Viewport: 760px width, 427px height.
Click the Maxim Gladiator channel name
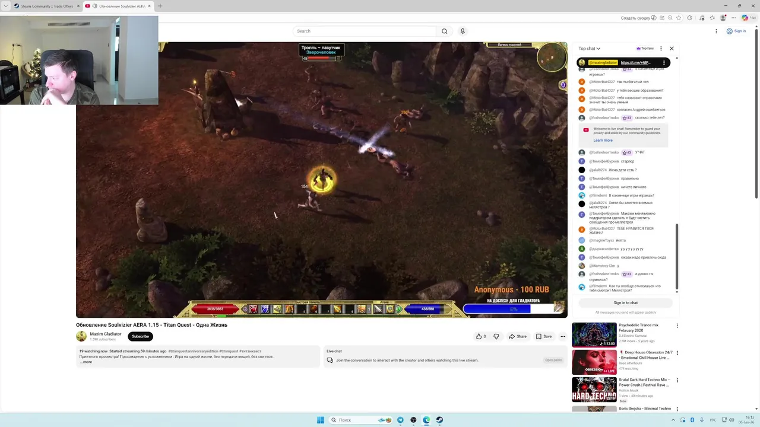click(106, 334)
